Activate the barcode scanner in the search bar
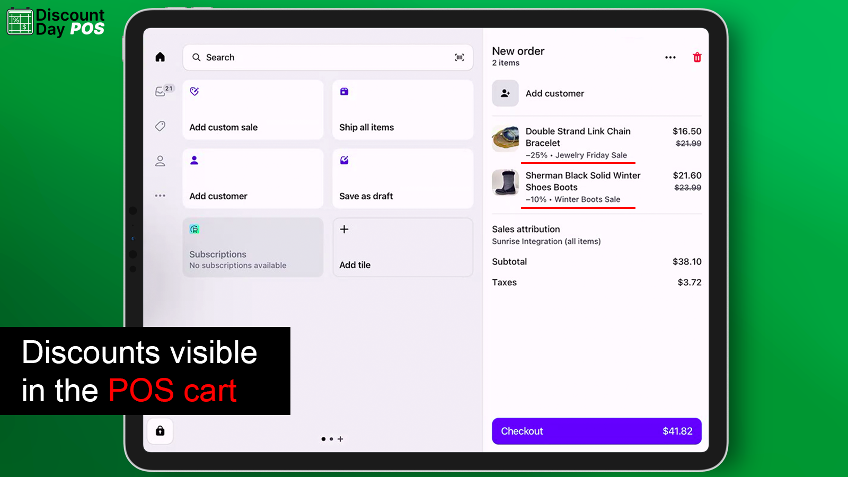This screenshot has width=848, height=477. tap(459, 57)
